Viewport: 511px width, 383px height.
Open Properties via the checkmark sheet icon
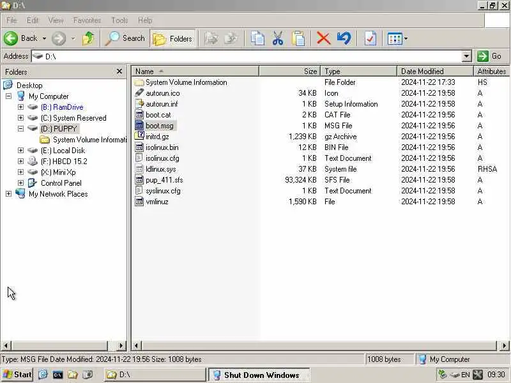[370, 38]
